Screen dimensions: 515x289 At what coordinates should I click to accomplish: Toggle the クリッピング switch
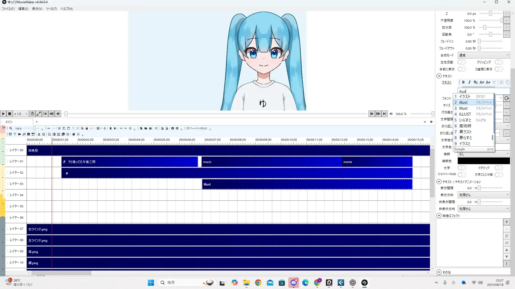click(499, 62)
